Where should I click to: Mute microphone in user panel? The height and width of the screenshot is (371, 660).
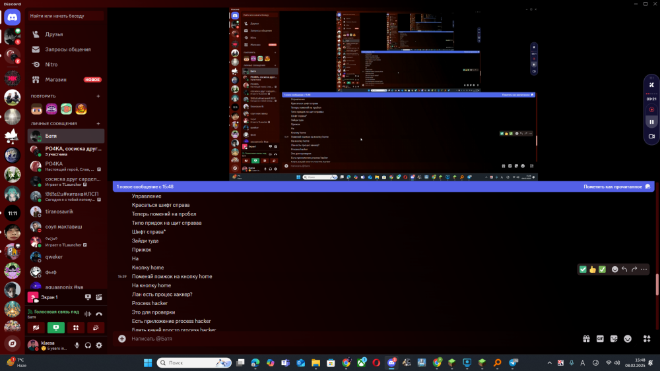click(x=77, y=345)
